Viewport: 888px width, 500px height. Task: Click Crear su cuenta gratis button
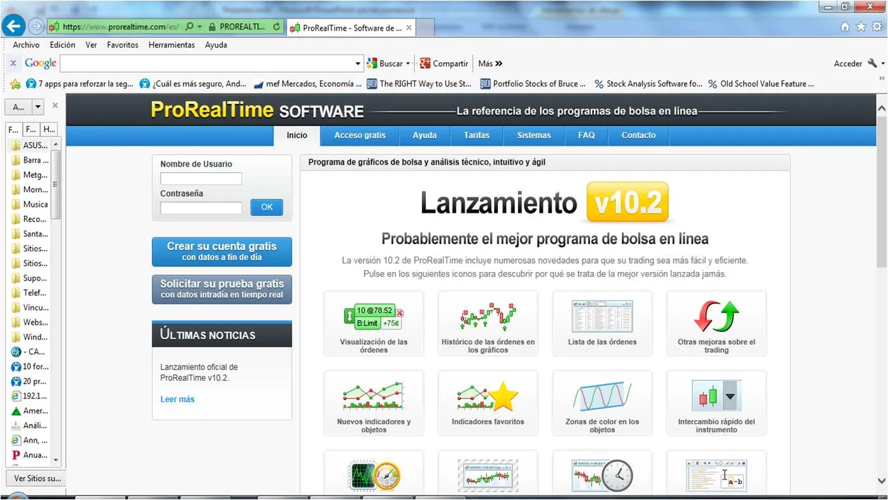(221, 251)
